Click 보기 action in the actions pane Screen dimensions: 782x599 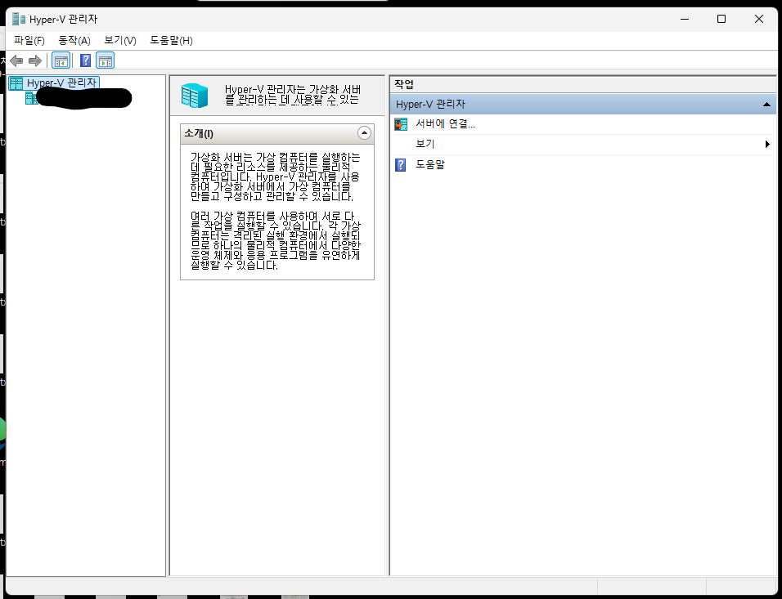[425, 144]
